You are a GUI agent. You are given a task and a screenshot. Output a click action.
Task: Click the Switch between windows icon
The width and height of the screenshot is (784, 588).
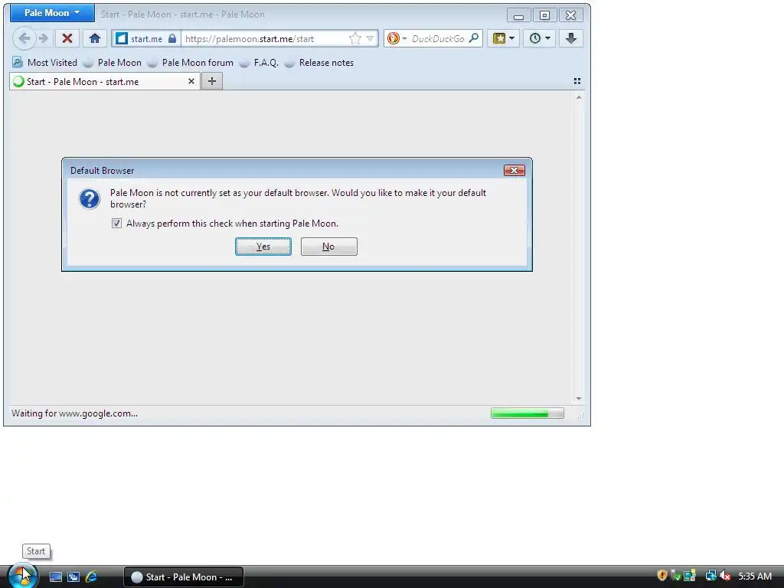pos(73,577)
